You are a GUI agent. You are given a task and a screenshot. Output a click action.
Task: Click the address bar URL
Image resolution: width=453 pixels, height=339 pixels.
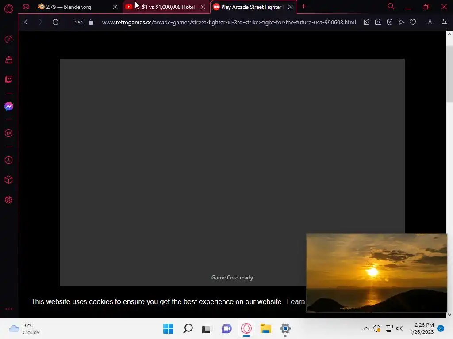point(229,22)
